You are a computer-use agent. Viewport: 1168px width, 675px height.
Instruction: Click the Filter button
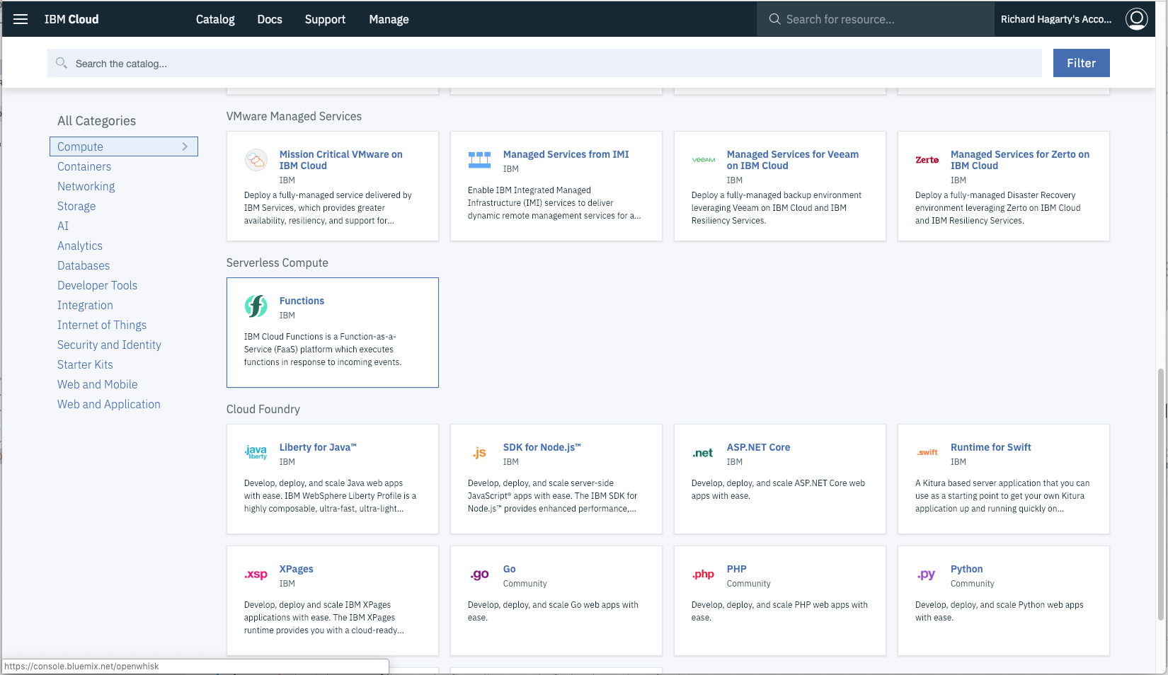pyautogui.click(x=1081, y=63)
